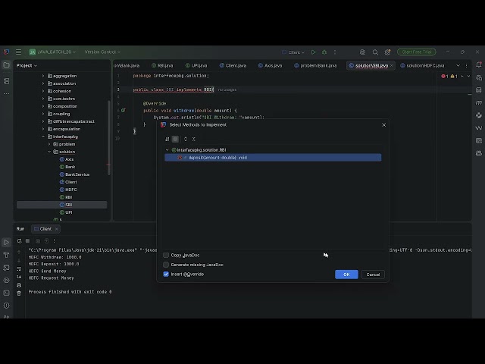Image resolution: width=485 pixels, height=364 pixels.
Task: Expand the aggregation package
Action: [x=43, y=76]
